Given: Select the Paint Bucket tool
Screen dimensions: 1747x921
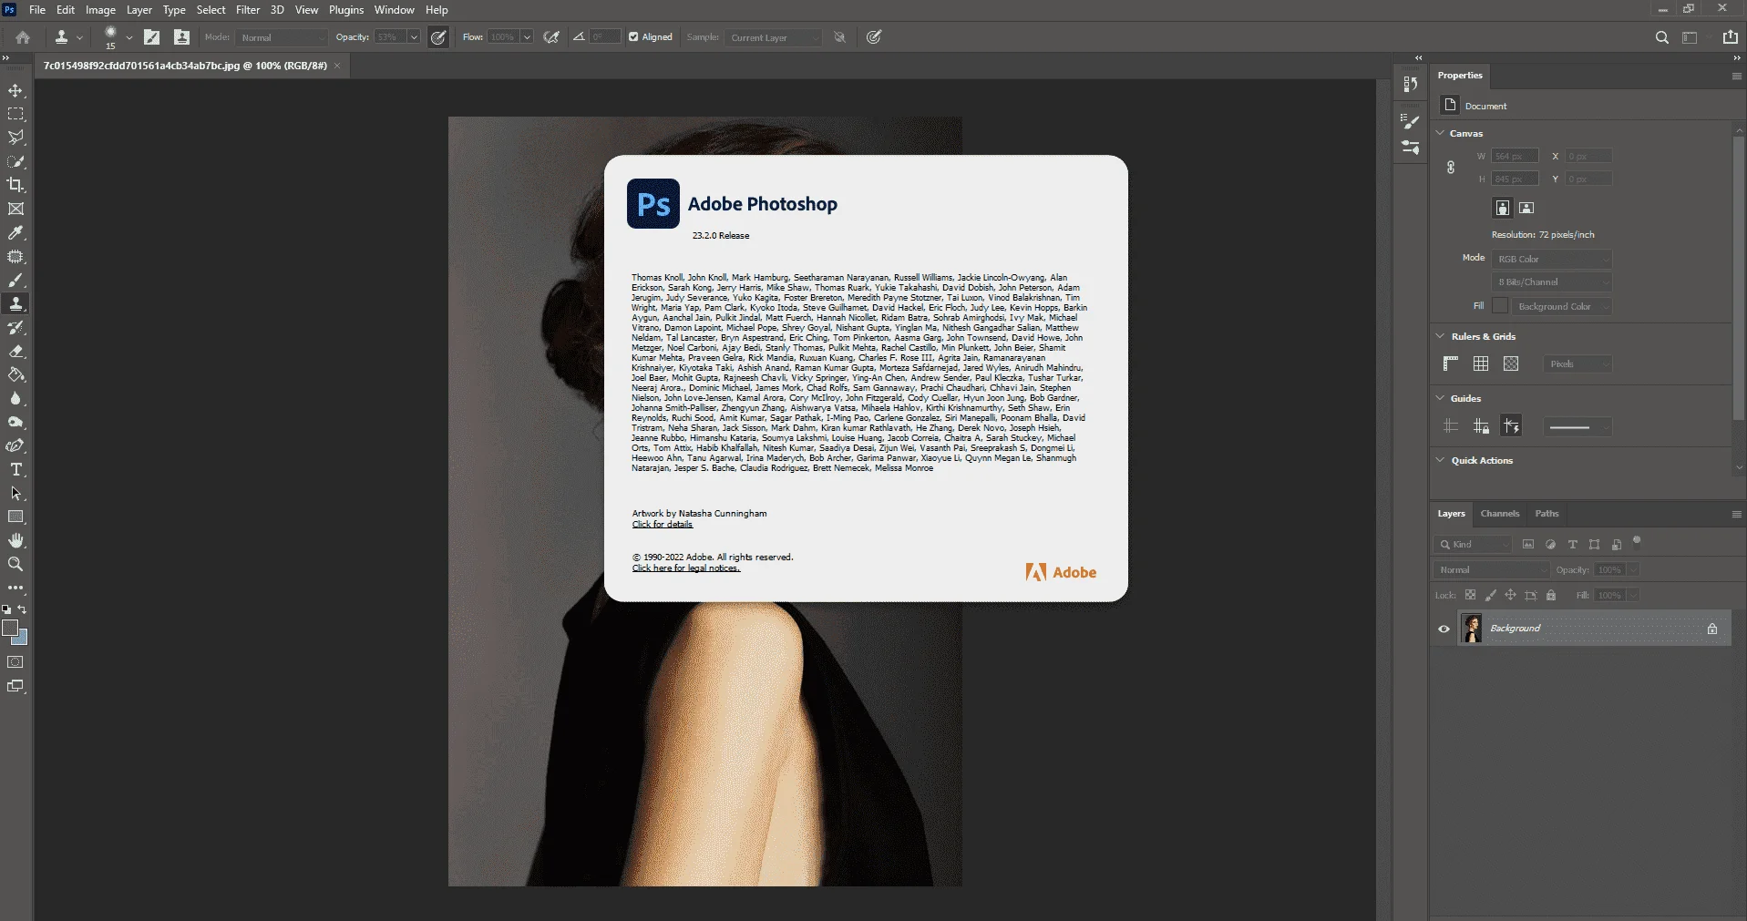Looking at the screenshot, I should 15,375.
